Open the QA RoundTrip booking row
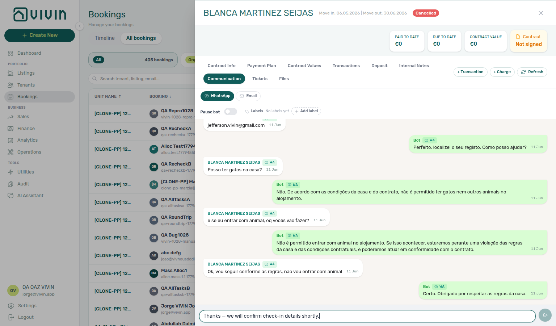The image size is (556, 326). coord(142,220)
